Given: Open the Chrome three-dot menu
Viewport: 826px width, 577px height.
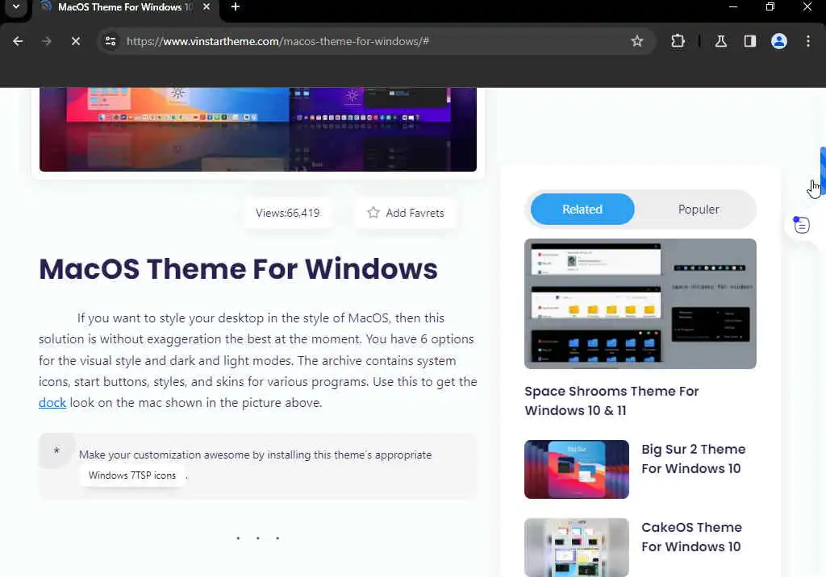Looking at the screenshot, I should (x=808, y=41).
